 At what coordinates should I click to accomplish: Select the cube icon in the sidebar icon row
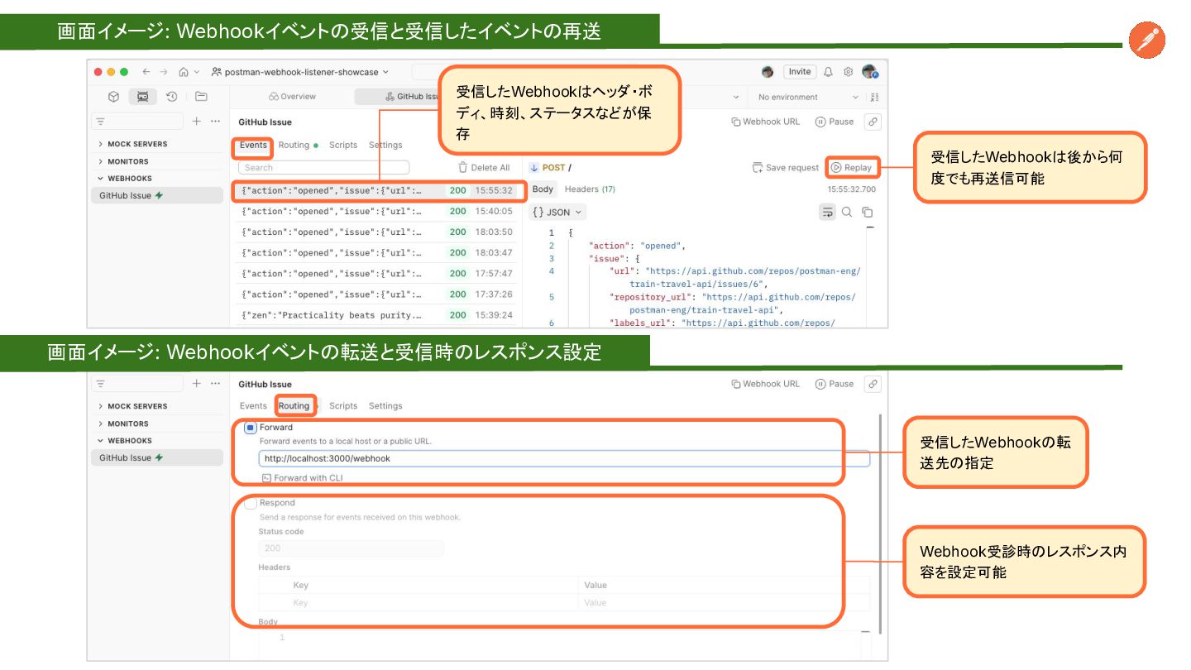(114, 97)
